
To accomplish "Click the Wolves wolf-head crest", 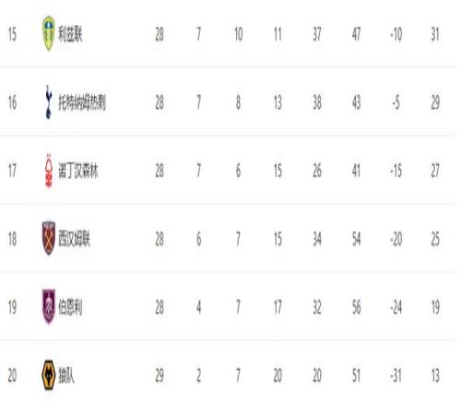I will coord(48,375).
